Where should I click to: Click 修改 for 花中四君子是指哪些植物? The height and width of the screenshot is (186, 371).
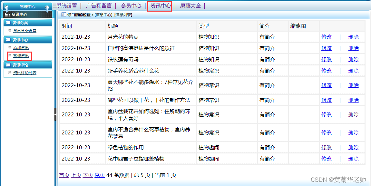click(x=327, y=159)
